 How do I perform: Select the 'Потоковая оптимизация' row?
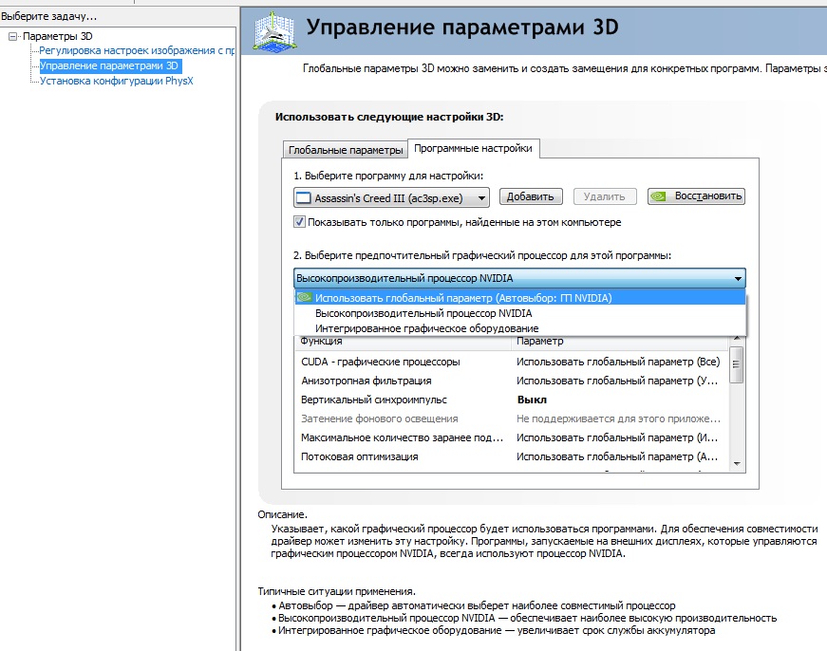pyautogui.click(x=512, y=457)
